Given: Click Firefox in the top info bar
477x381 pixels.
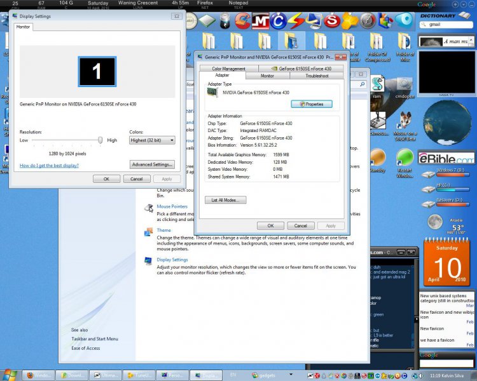Looking at the screenshot, I should (205, 3).
